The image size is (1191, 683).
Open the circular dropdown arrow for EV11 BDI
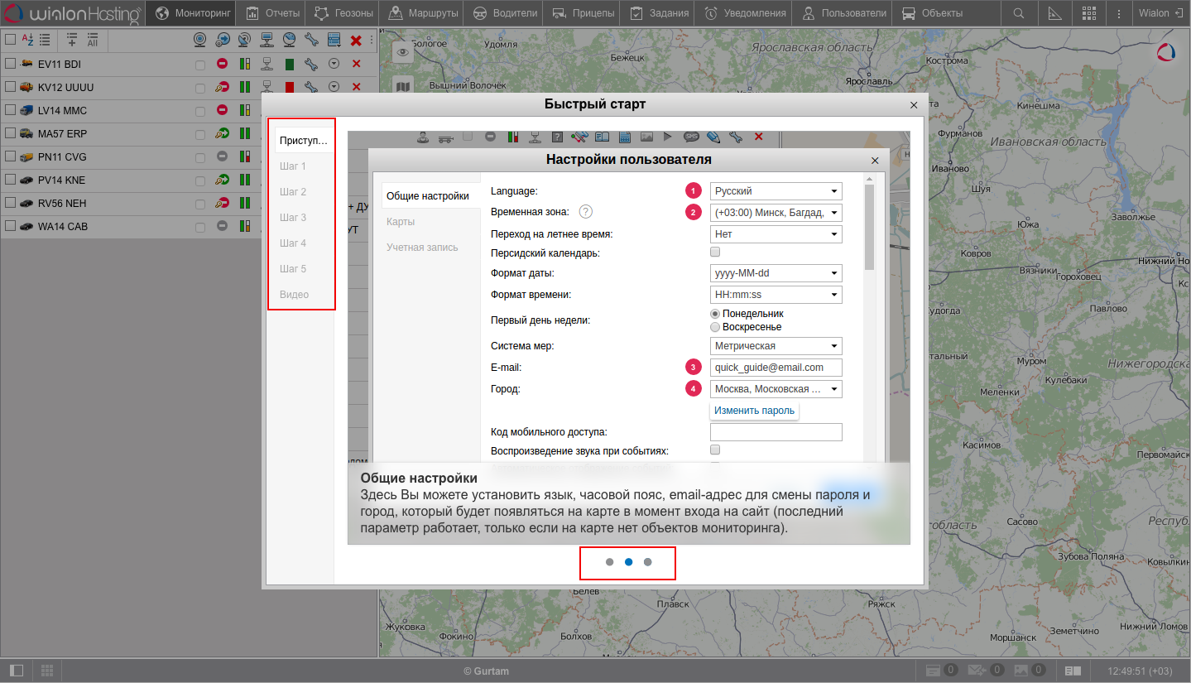click(x=334, y=64)
